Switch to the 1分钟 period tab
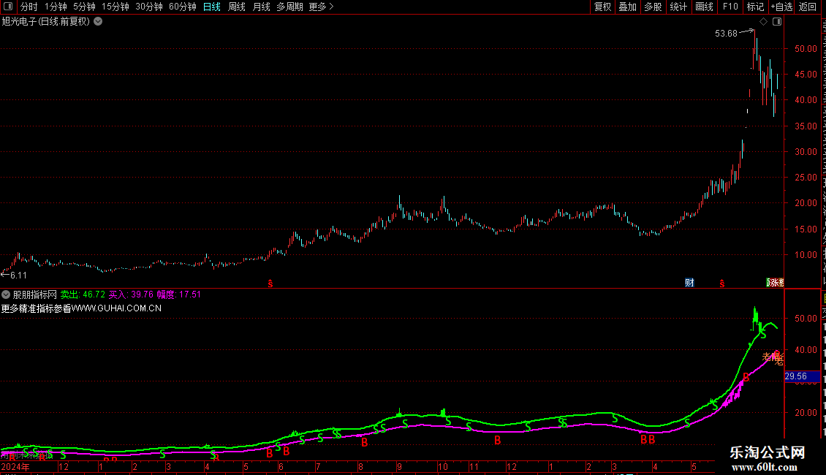The height and width of the screenshot is (475, 826). tap(56, 7)
